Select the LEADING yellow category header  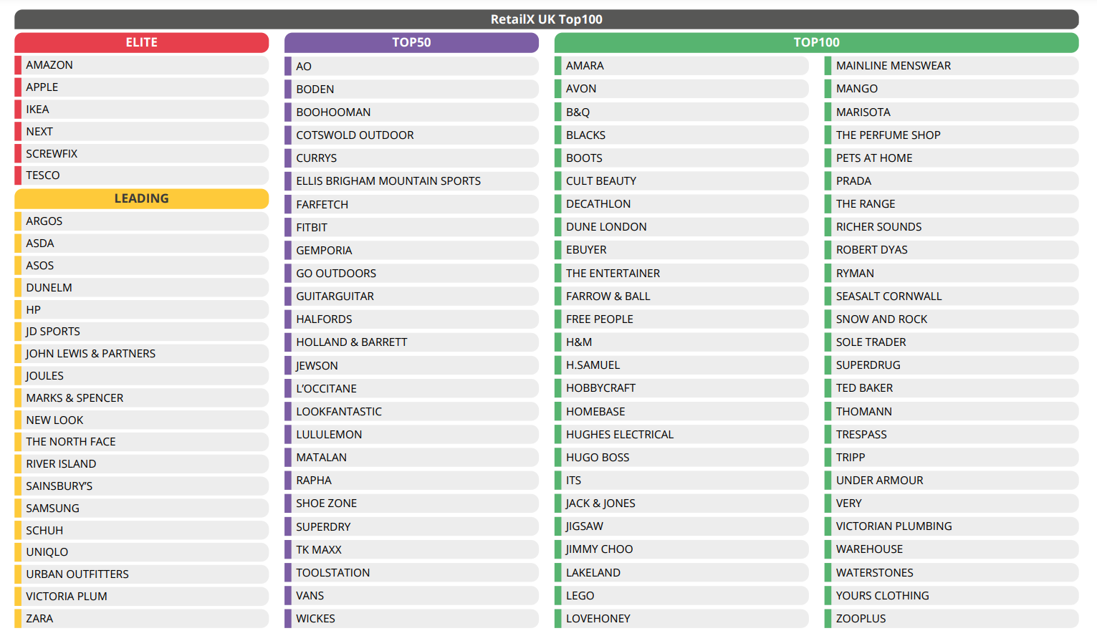tap(141, 198)
